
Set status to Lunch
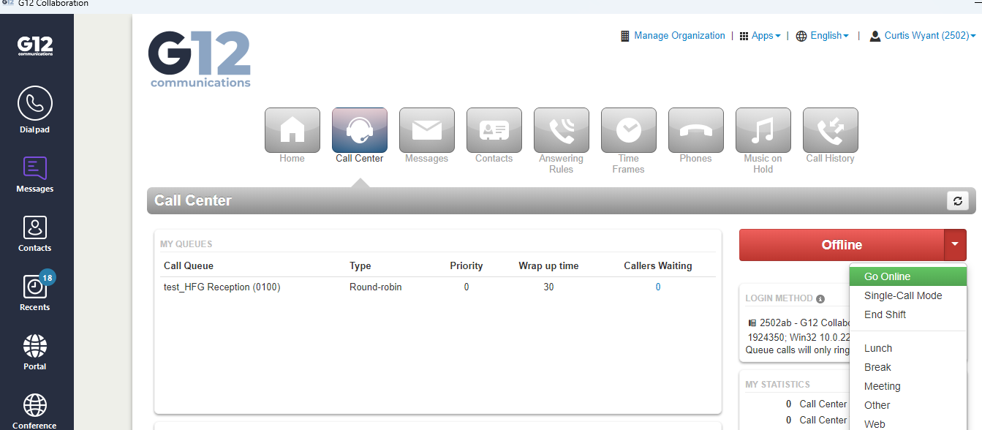pos(907,348)
